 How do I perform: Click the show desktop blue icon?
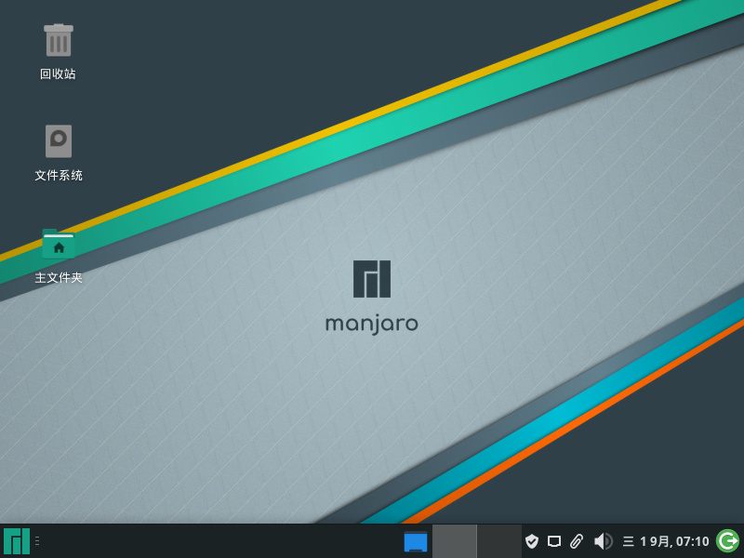pos(416,541)
